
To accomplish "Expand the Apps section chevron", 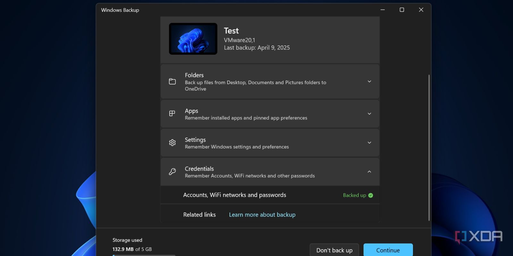I will [369, 114].
